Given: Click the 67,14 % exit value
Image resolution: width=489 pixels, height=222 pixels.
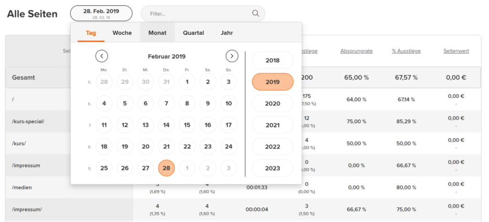Looking at the screenshot, I should [406, 99].
